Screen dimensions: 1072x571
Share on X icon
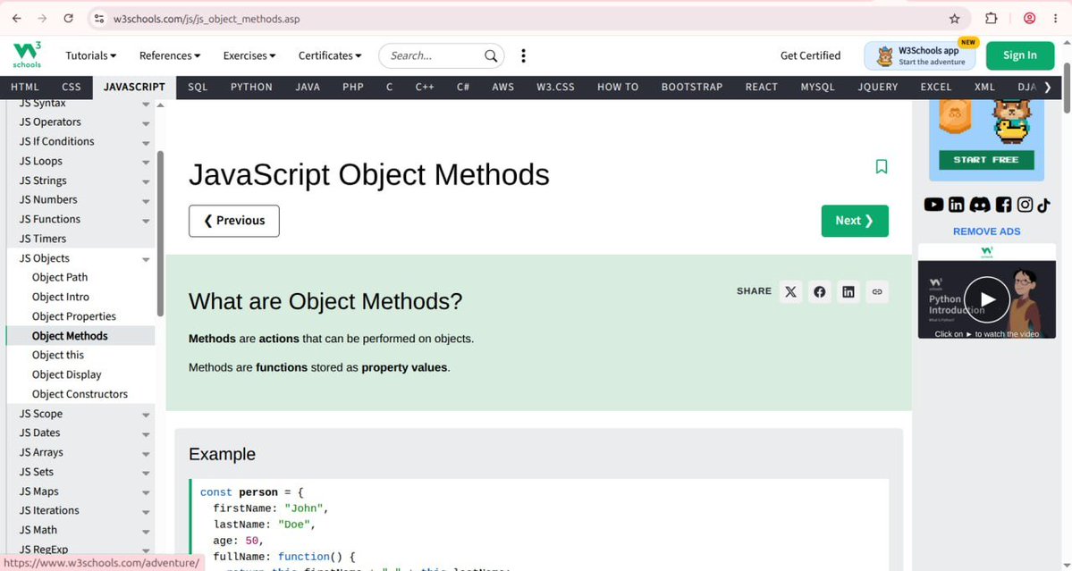[791, 292]
